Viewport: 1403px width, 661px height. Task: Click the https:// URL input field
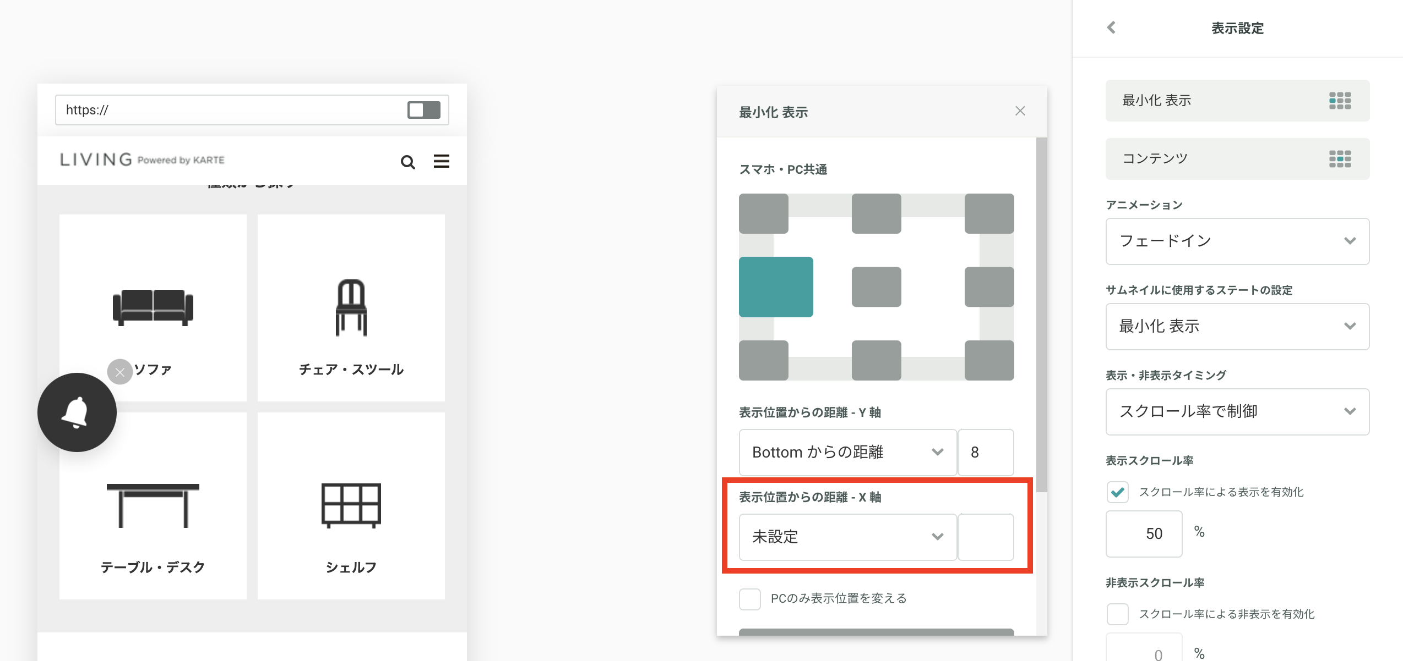(252, 110)
